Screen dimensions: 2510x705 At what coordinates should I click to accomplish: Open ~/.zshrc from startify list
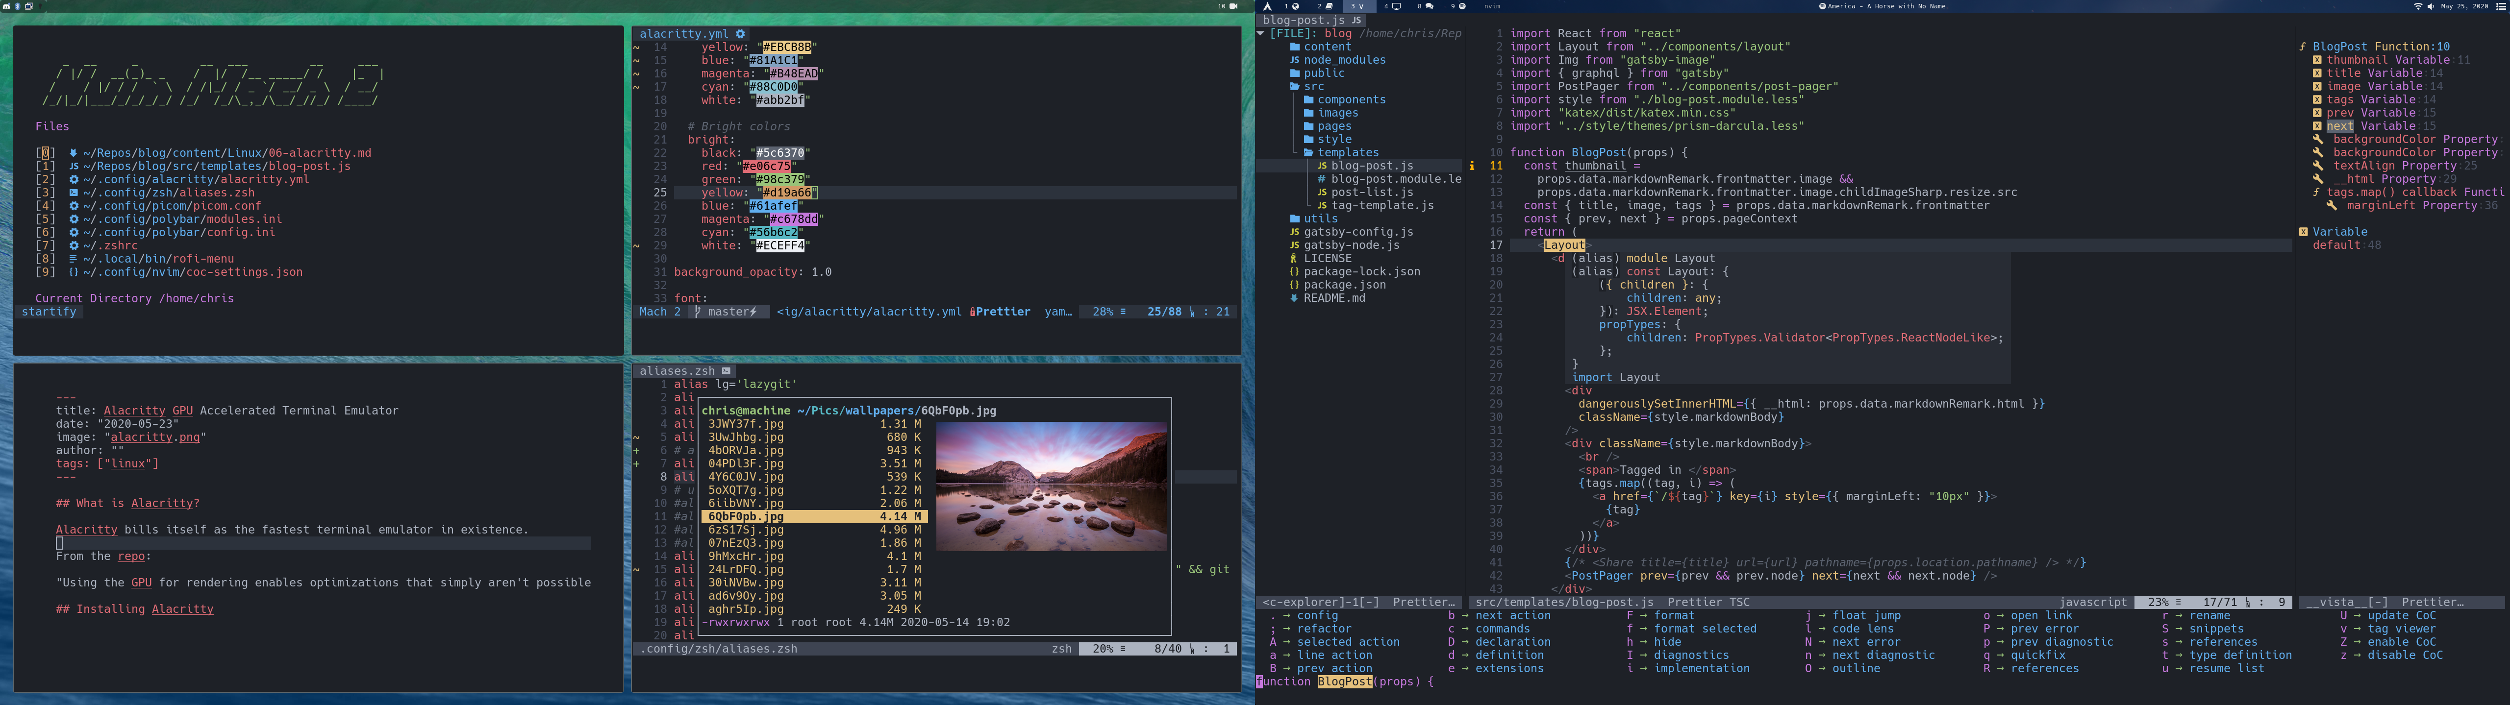[110, 245]
